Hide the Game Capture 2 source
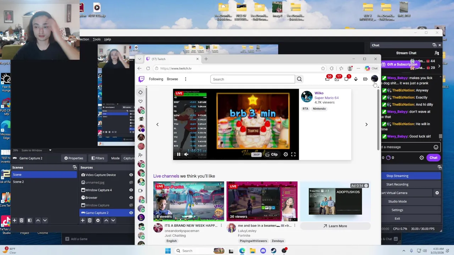Image resolution: width=454 pixels, height=255 pixels. tap(131, 213)
